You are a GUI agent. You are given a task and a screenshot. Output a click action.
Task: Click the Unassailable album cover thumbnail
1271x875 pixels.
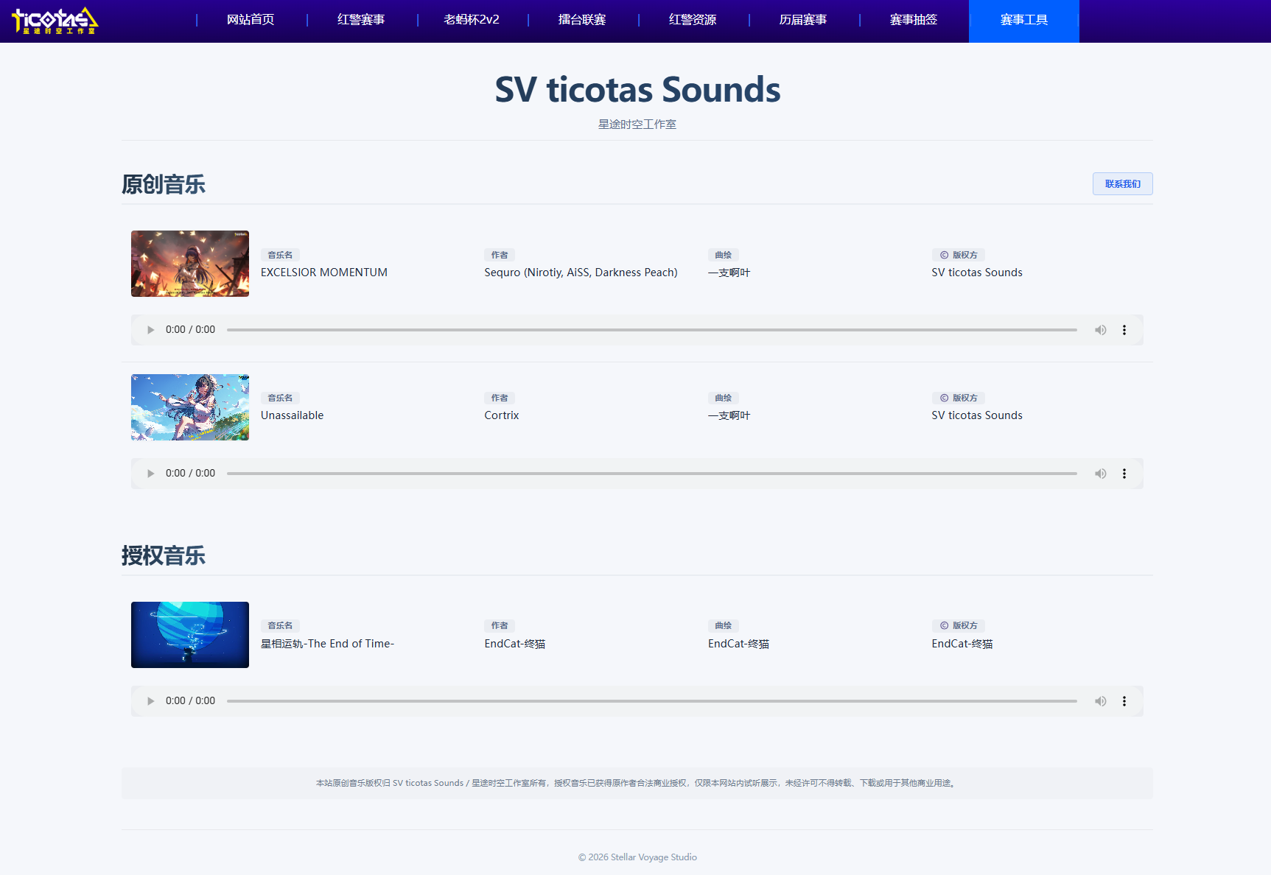pyautogui.click(x=190, y=407)
